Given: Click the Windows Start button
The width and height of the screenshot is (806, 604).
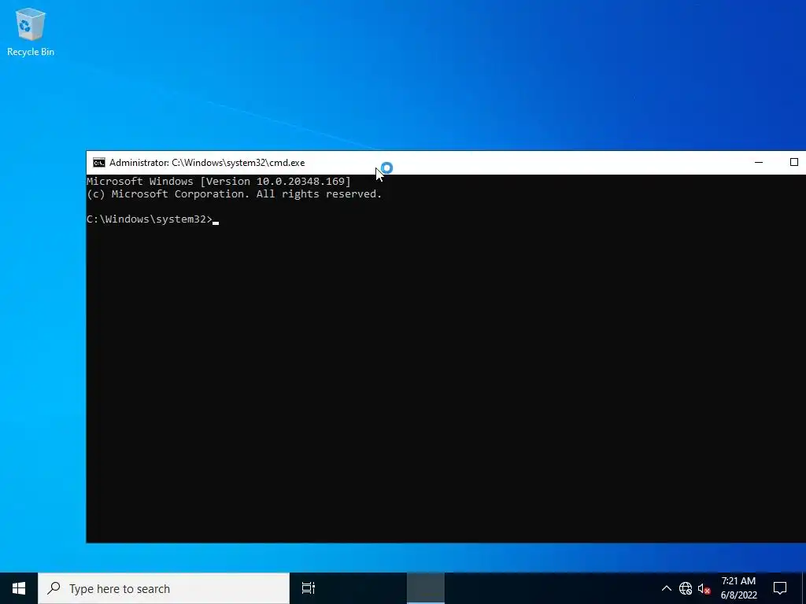Looking at the screenshot, I should (x=19, y=588).
